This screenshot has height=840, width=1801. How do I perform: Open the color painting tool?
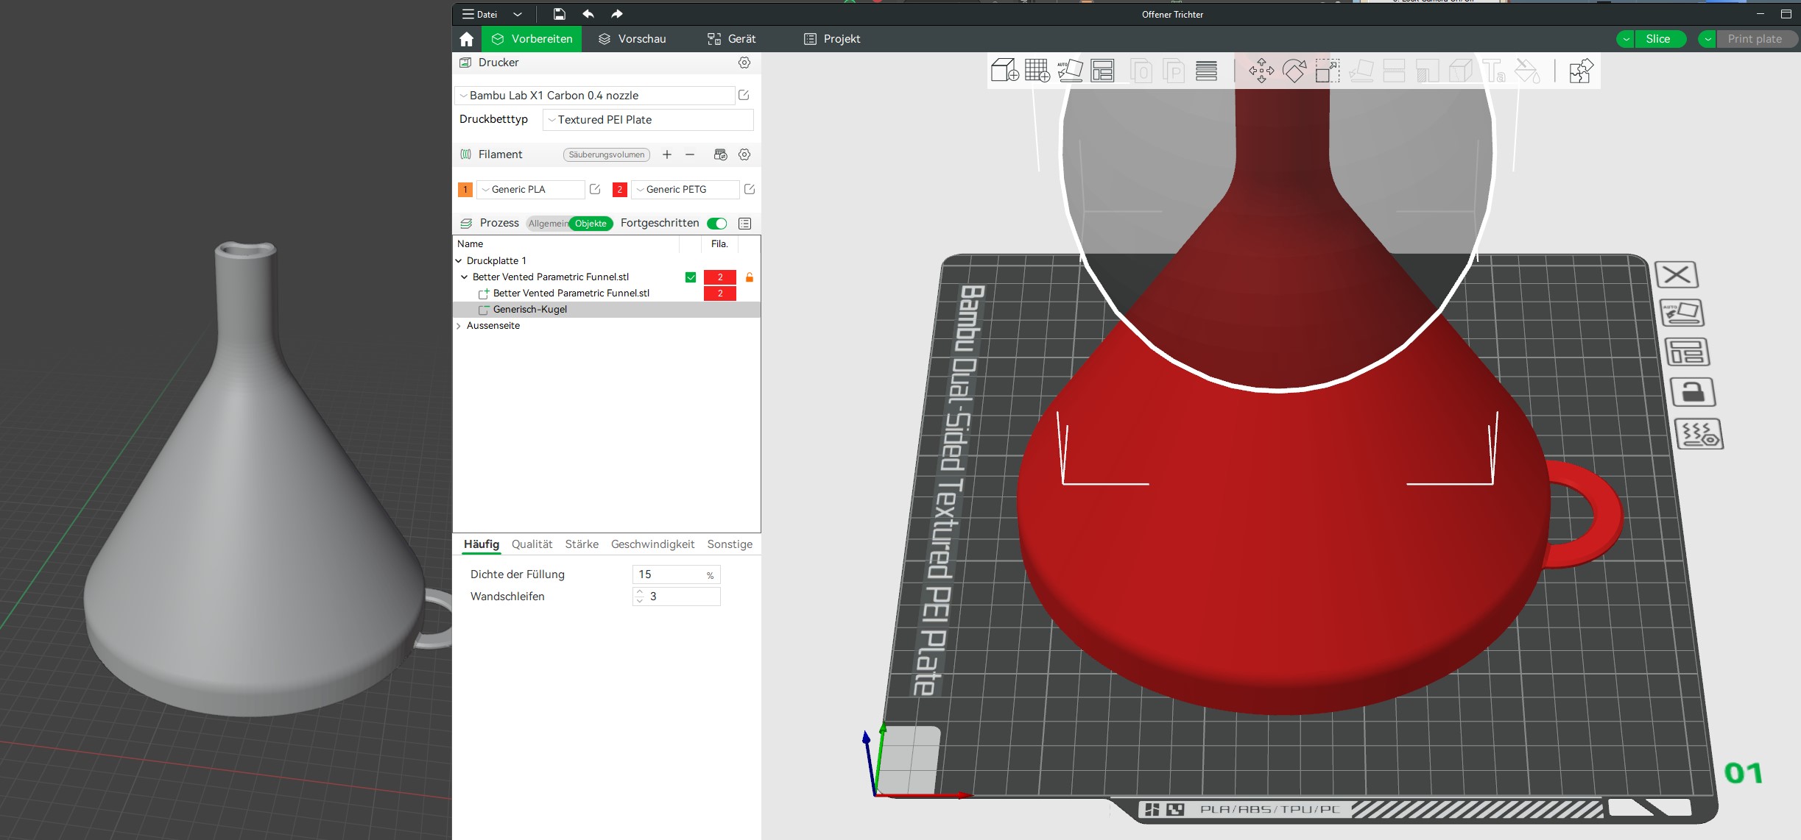click(x=1527, y=71)
